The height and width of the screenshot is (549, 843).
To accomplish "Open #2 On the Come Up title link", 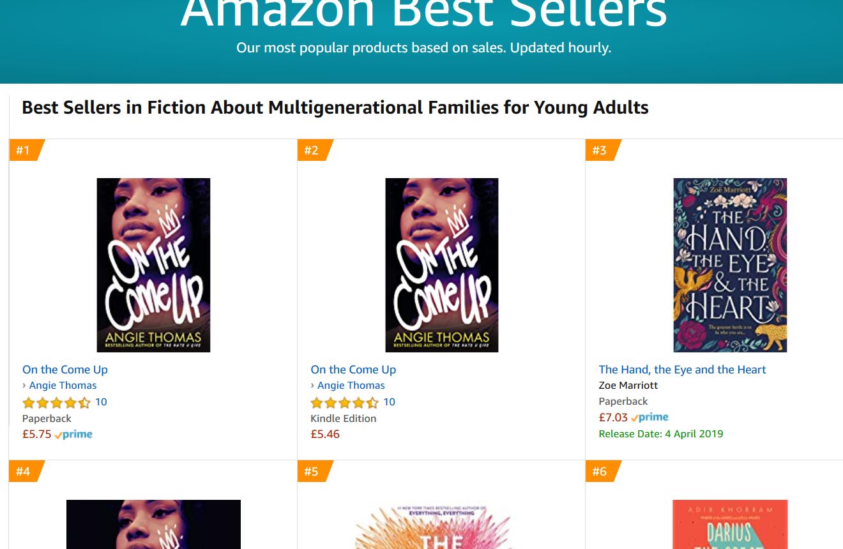I will click(x=353, y=370).
